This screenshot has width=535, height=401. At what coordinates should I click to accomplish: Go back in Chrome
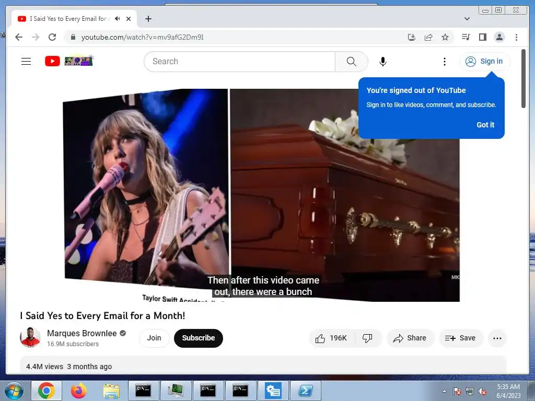[x=19, y=37]
